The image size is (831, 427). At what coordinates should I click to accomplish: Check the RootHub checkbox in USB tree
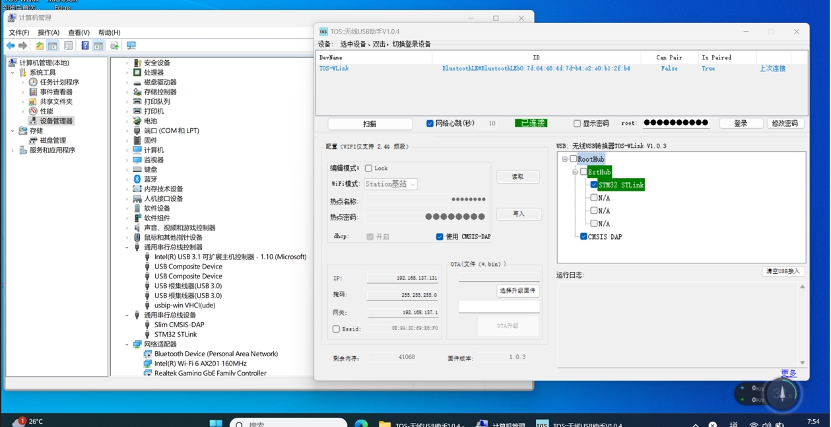(x=574, y=159)
